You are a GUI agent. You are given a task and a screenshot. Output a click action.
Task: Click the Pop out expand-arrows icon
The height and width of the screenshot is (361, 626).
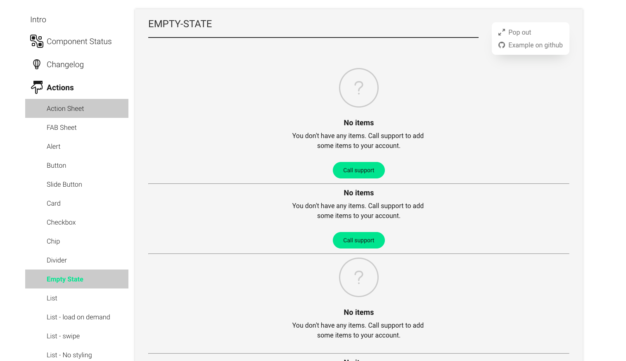[x=502, y=32]
